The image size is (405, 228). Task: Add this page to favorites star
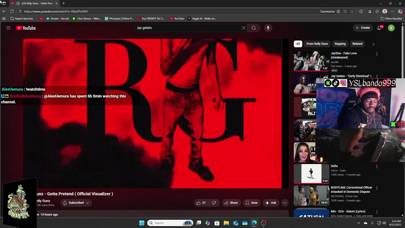(352, 11)
